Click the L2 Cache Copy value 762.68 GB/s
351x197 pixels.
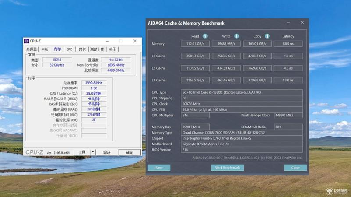click(257, 68)
